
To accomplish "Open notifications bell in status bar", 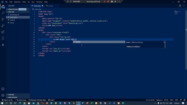I will pyautogui.click(x=184, y=100).
